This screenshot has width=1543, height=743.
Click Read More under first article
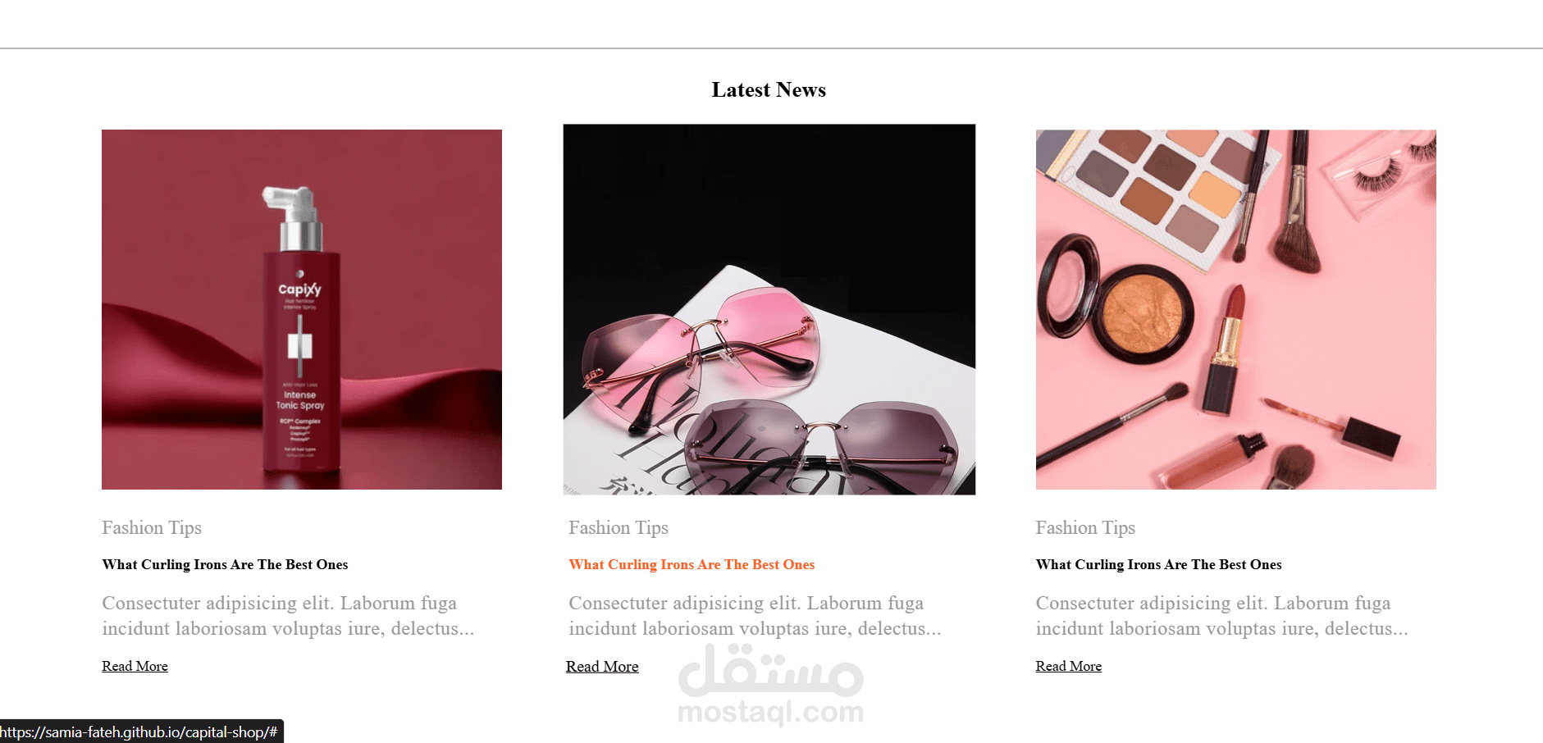pyautogui.click(x=135, y=666)
